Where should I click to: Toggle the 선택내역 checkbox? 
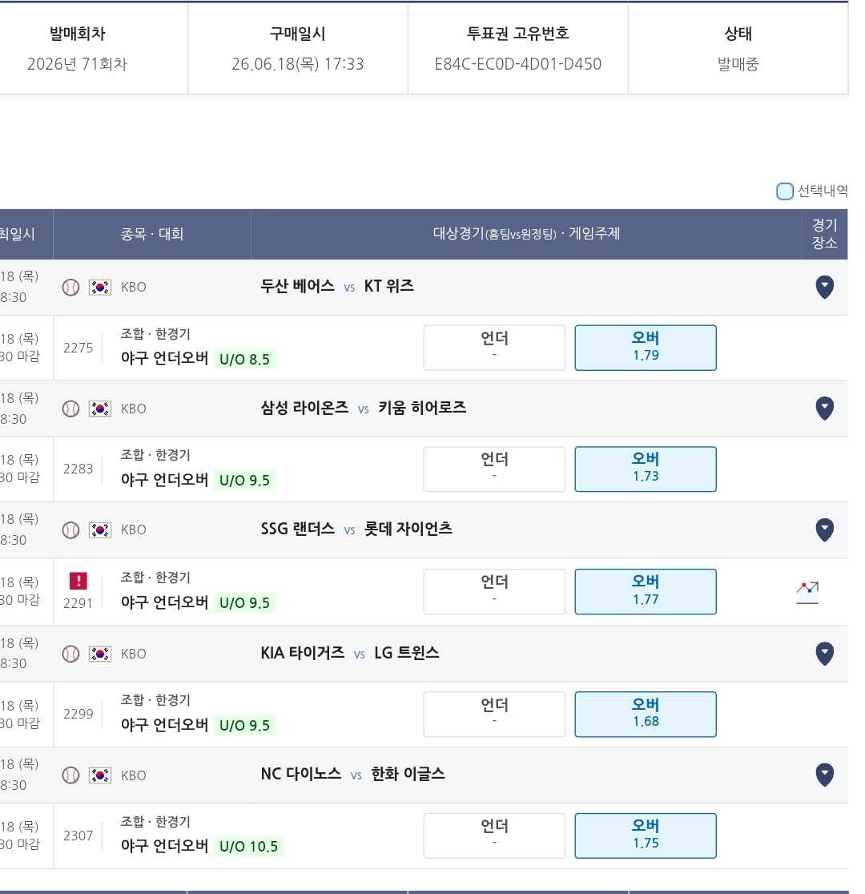tap(785, 191)
